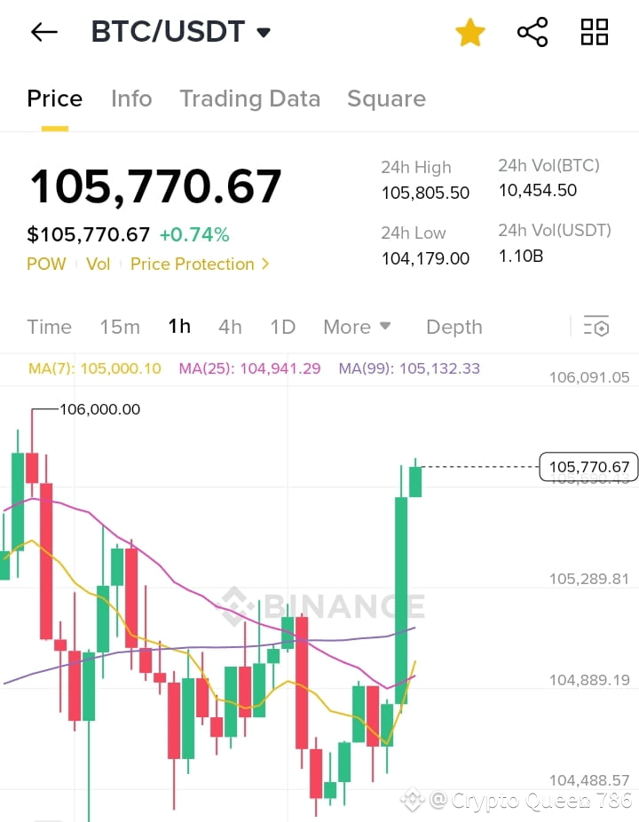This screenshot has width=639, height=822.
Task: Click the POW label link
Action: [46, 264]
